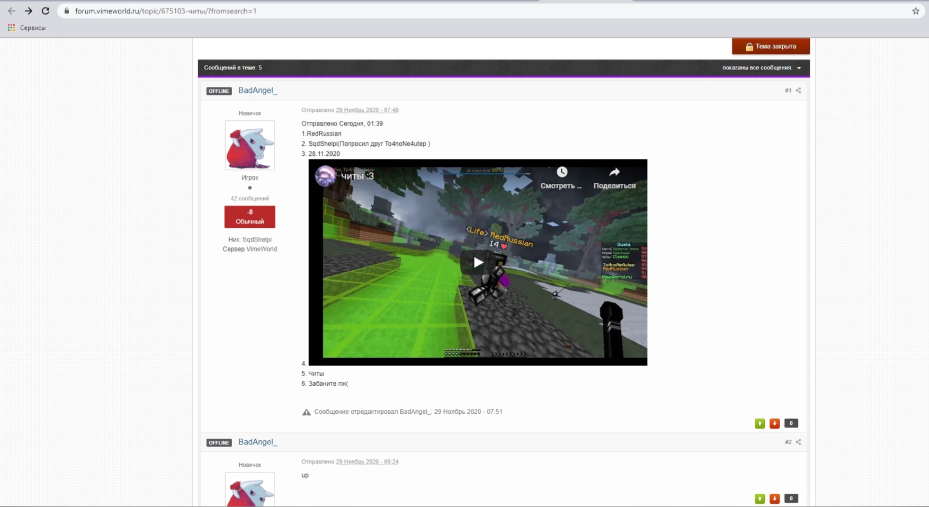The image size is (929, 507).
Task: Reload the page with refresh icon
Action: pos(46,11)
